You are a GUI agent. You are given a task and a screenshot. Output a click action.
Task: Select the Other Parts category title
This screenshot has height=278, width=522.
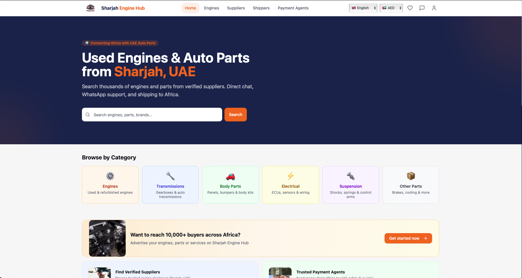(x=411, y=186)
